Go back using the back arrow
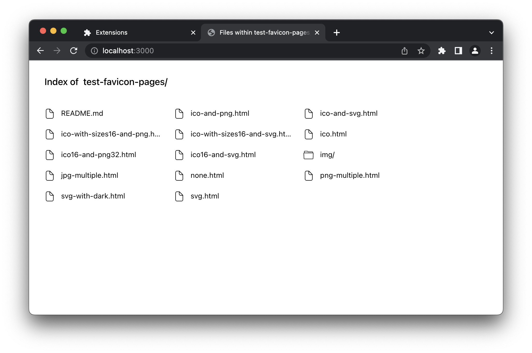Viewport: 532px width, 353px height. 40,51
